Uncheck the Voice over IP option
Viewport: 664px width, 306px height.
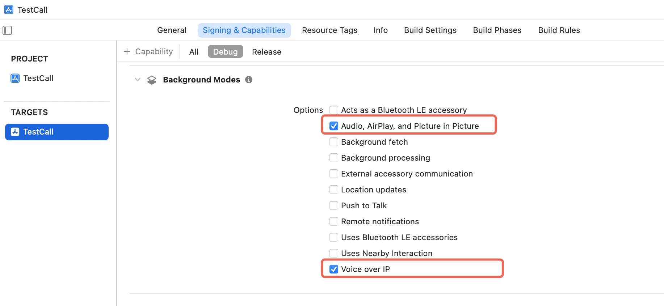(334, 269)
